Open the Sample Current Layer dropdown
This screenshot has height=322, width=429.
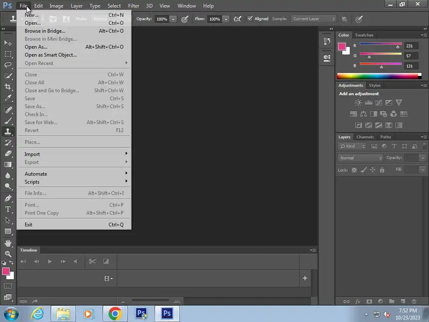click(313, 19)
